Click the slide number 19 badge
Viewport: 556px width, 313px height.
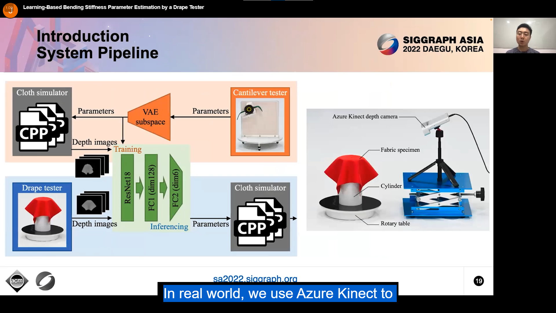tap(478, 281)
